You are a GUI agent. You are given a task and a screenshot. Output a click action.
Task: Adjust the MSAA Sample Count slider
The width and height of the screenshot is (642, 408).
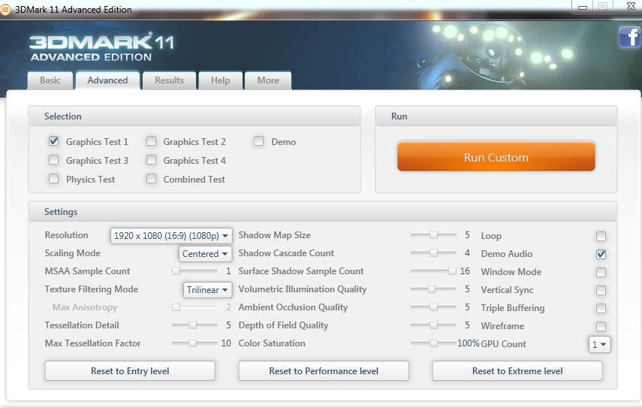tap(194, 271)
